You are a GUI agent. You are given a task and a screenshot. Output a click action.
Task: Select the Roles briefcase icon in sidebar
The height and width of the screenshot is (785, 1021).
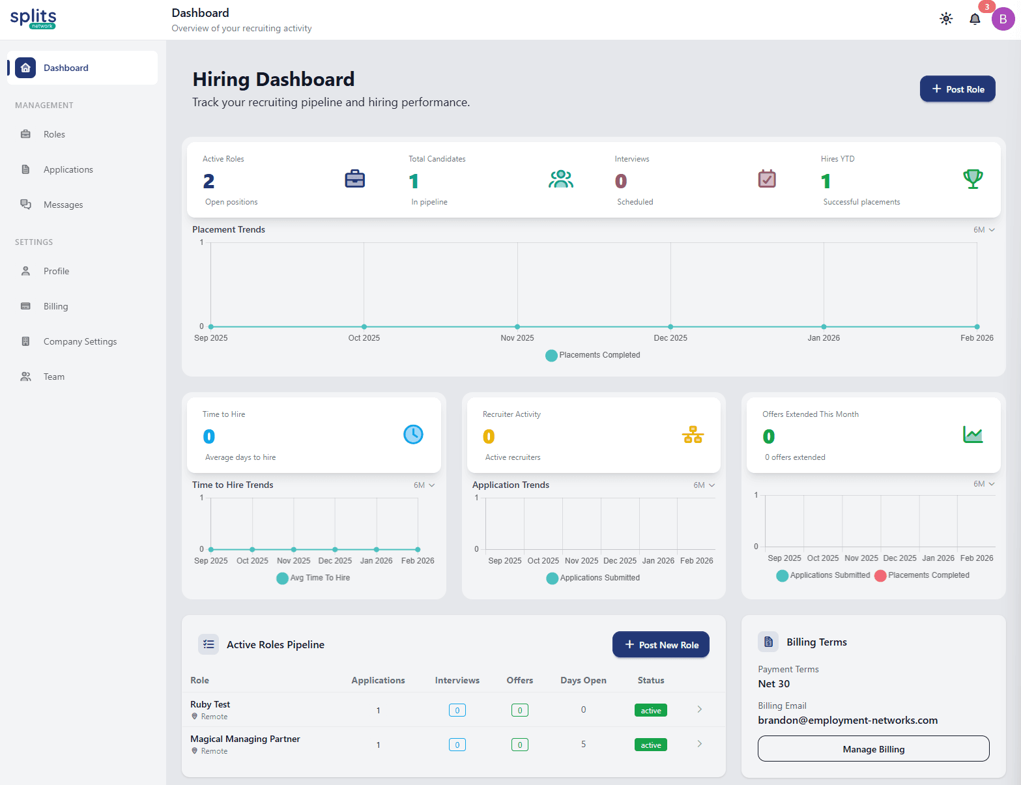click(26, 134)
